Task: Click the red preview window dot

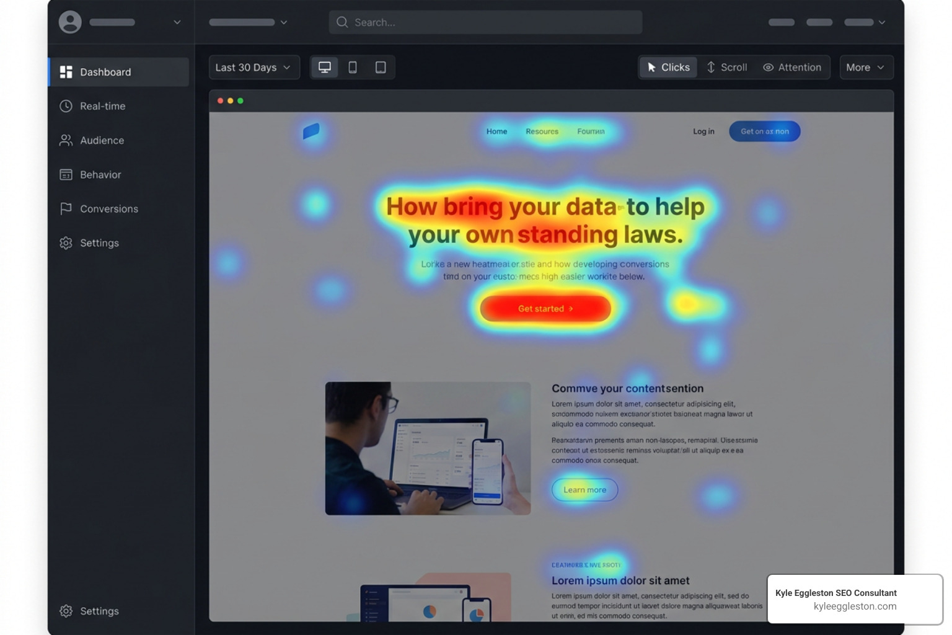Action: click(x=220, y=101)
